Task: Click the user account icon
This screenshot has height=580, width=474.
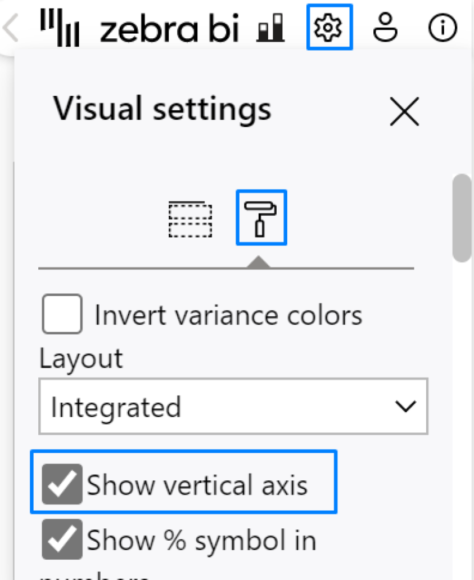Action: [x=386, y=26]
